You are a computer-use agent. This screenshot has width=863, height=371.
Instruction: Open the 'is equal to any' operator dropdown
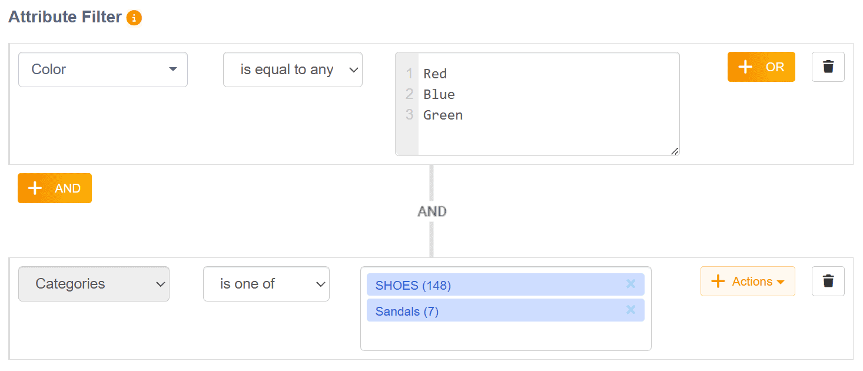coord(293,69)
